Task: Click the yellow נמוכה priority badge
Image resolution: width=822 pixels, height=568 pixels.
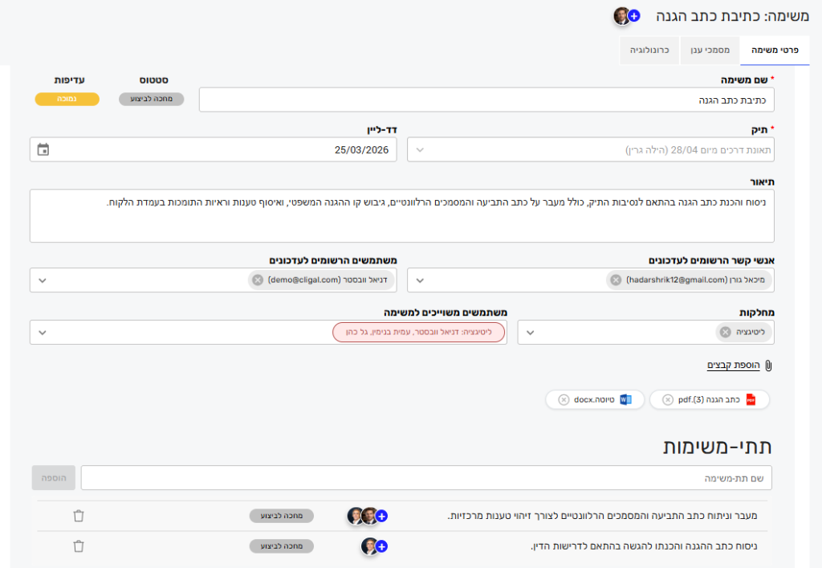Action: (x=67, y=100)
